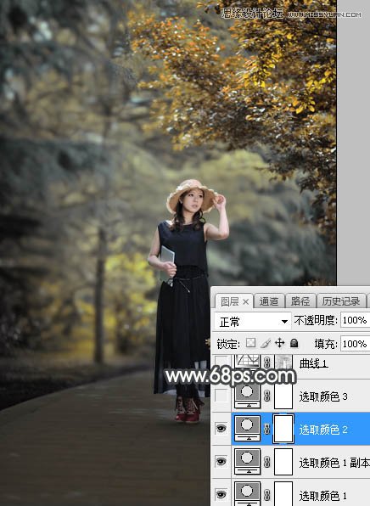This screenshot has width=370, height=506.
Task: Hide the 选取颜色 1 layer via eye icon
Action: 221,494
